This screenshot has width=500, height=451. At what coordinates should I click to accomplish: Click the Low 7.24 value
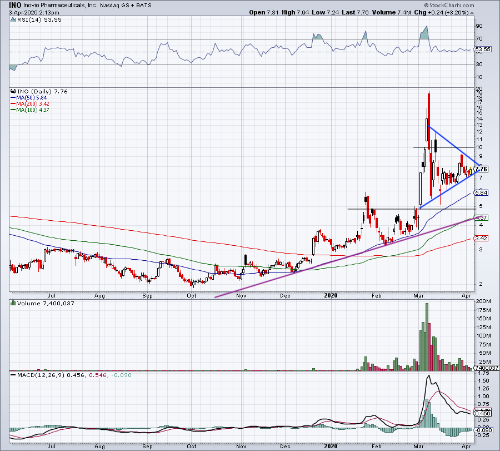pos(325,12)
